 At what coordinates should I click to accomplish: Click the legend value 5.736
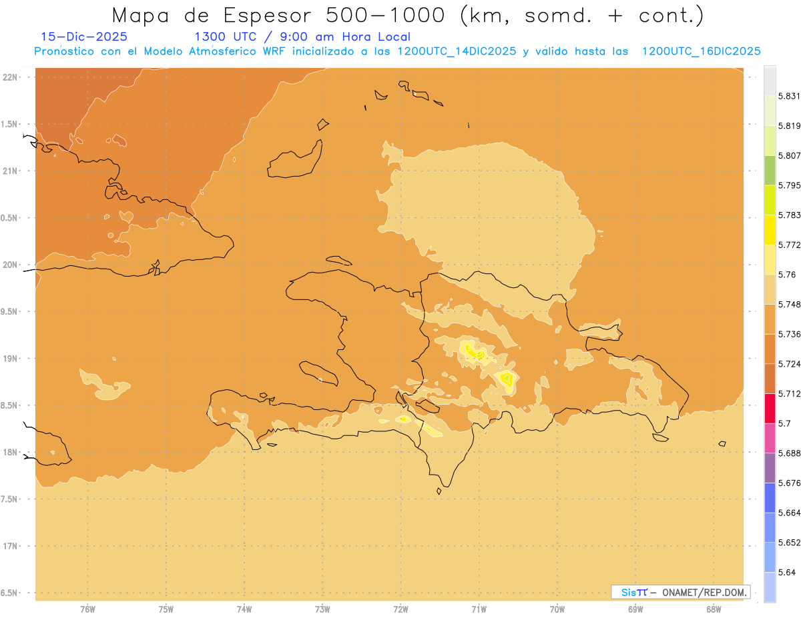(x=789, y=334)
